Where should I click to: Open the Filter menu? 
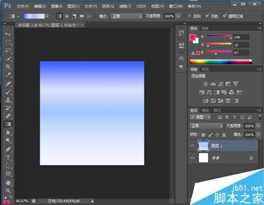(x=125, y=6)
